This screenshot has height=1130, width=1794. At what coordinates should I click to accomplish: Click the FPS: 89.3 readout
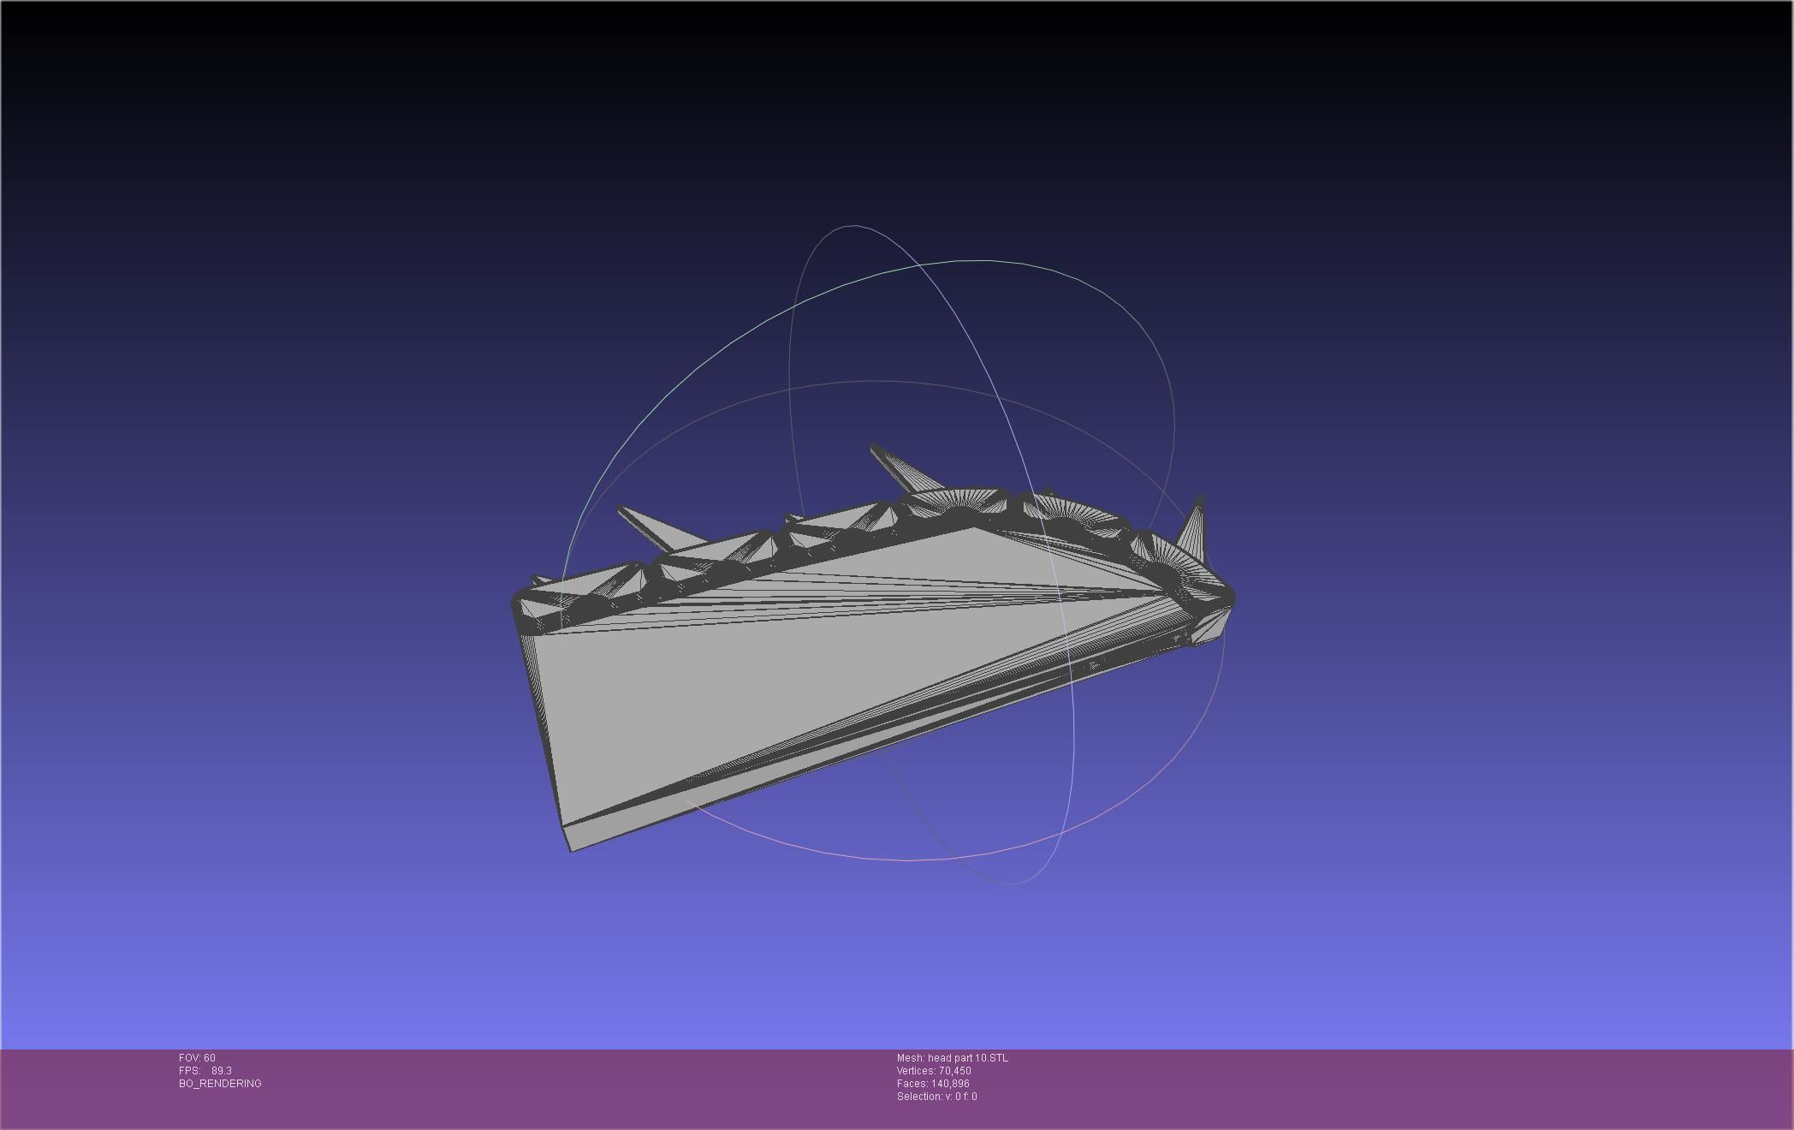(x=205, y=1071)
